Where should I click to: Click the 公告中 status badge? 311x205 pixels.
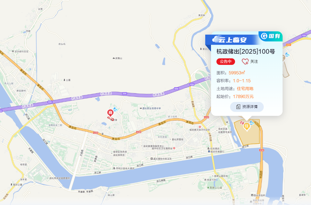226,62
